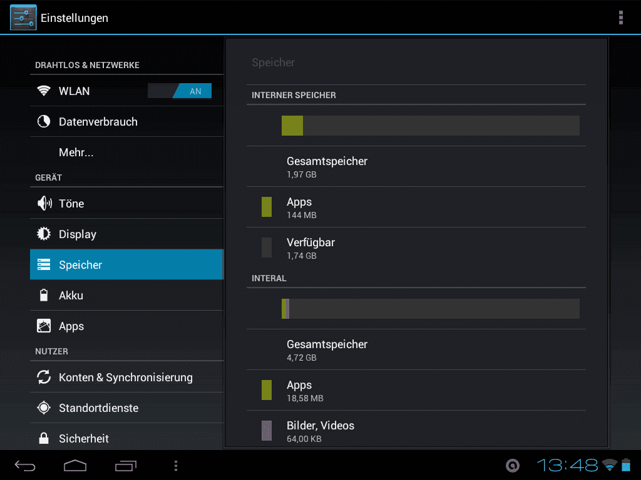Tap the Speicher storage icon

coord(44,264)
